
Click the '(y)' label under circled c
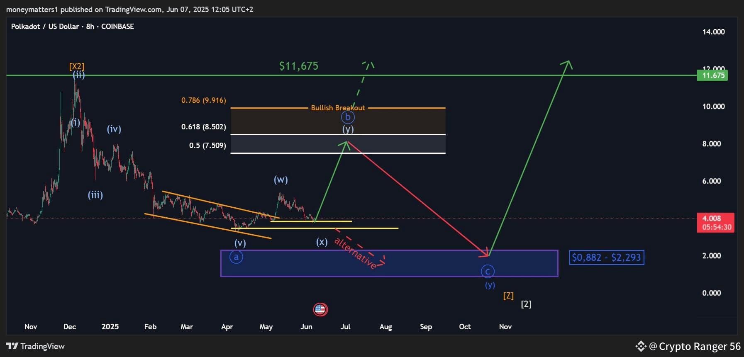coord(490,285)
